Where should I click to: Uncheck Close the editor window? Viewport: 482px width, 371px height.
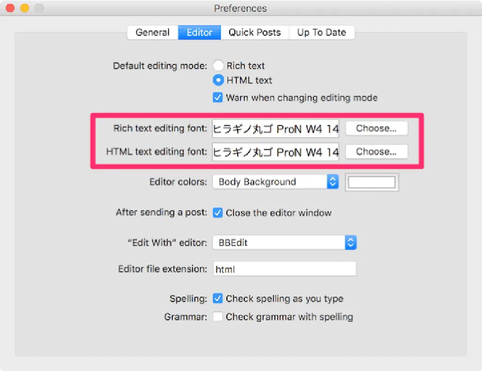coord(218,213)
